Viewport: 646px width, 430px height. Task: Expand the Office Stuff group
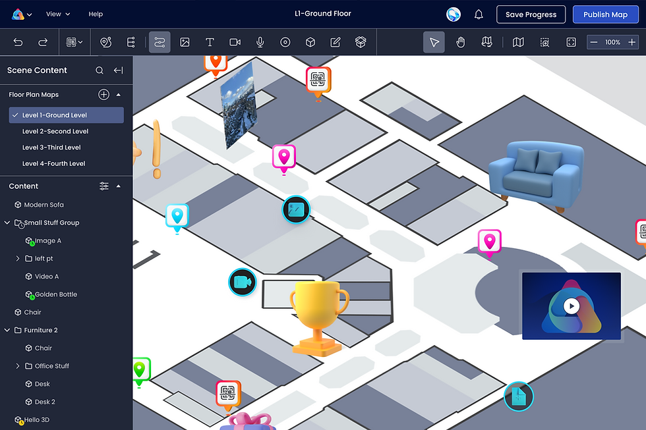click(x=18, y=365)
